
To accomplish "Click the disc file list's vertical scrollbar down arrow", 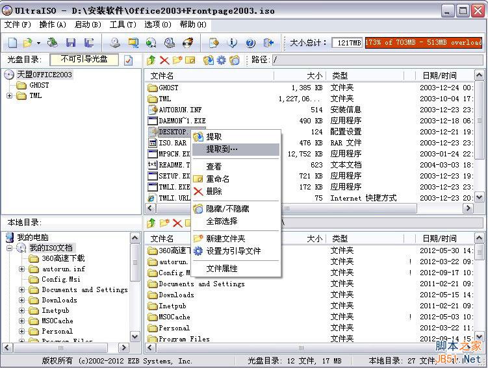I will [479, 197].
